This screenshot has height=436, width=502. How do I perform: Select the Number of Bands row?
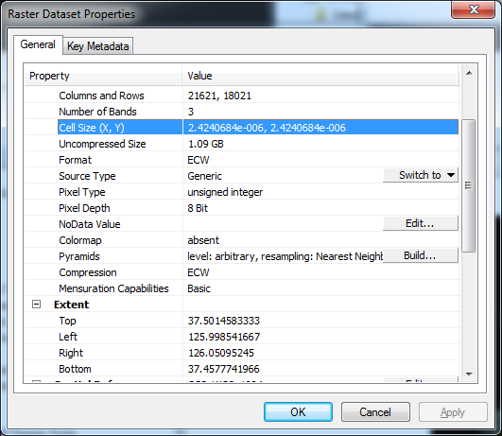[x=242, y=112]
